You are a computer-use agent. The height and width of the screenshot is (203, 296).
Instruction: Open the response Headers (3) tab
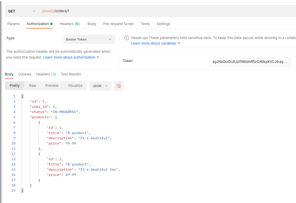point(46,74)
